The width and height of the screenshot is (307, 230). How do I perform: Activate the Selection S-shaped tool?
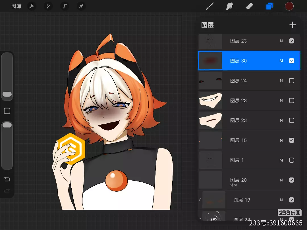(65, 6)
